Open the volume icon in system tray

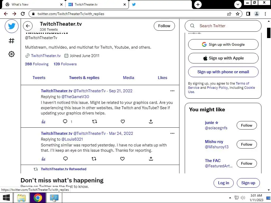(x=243, y=198)
